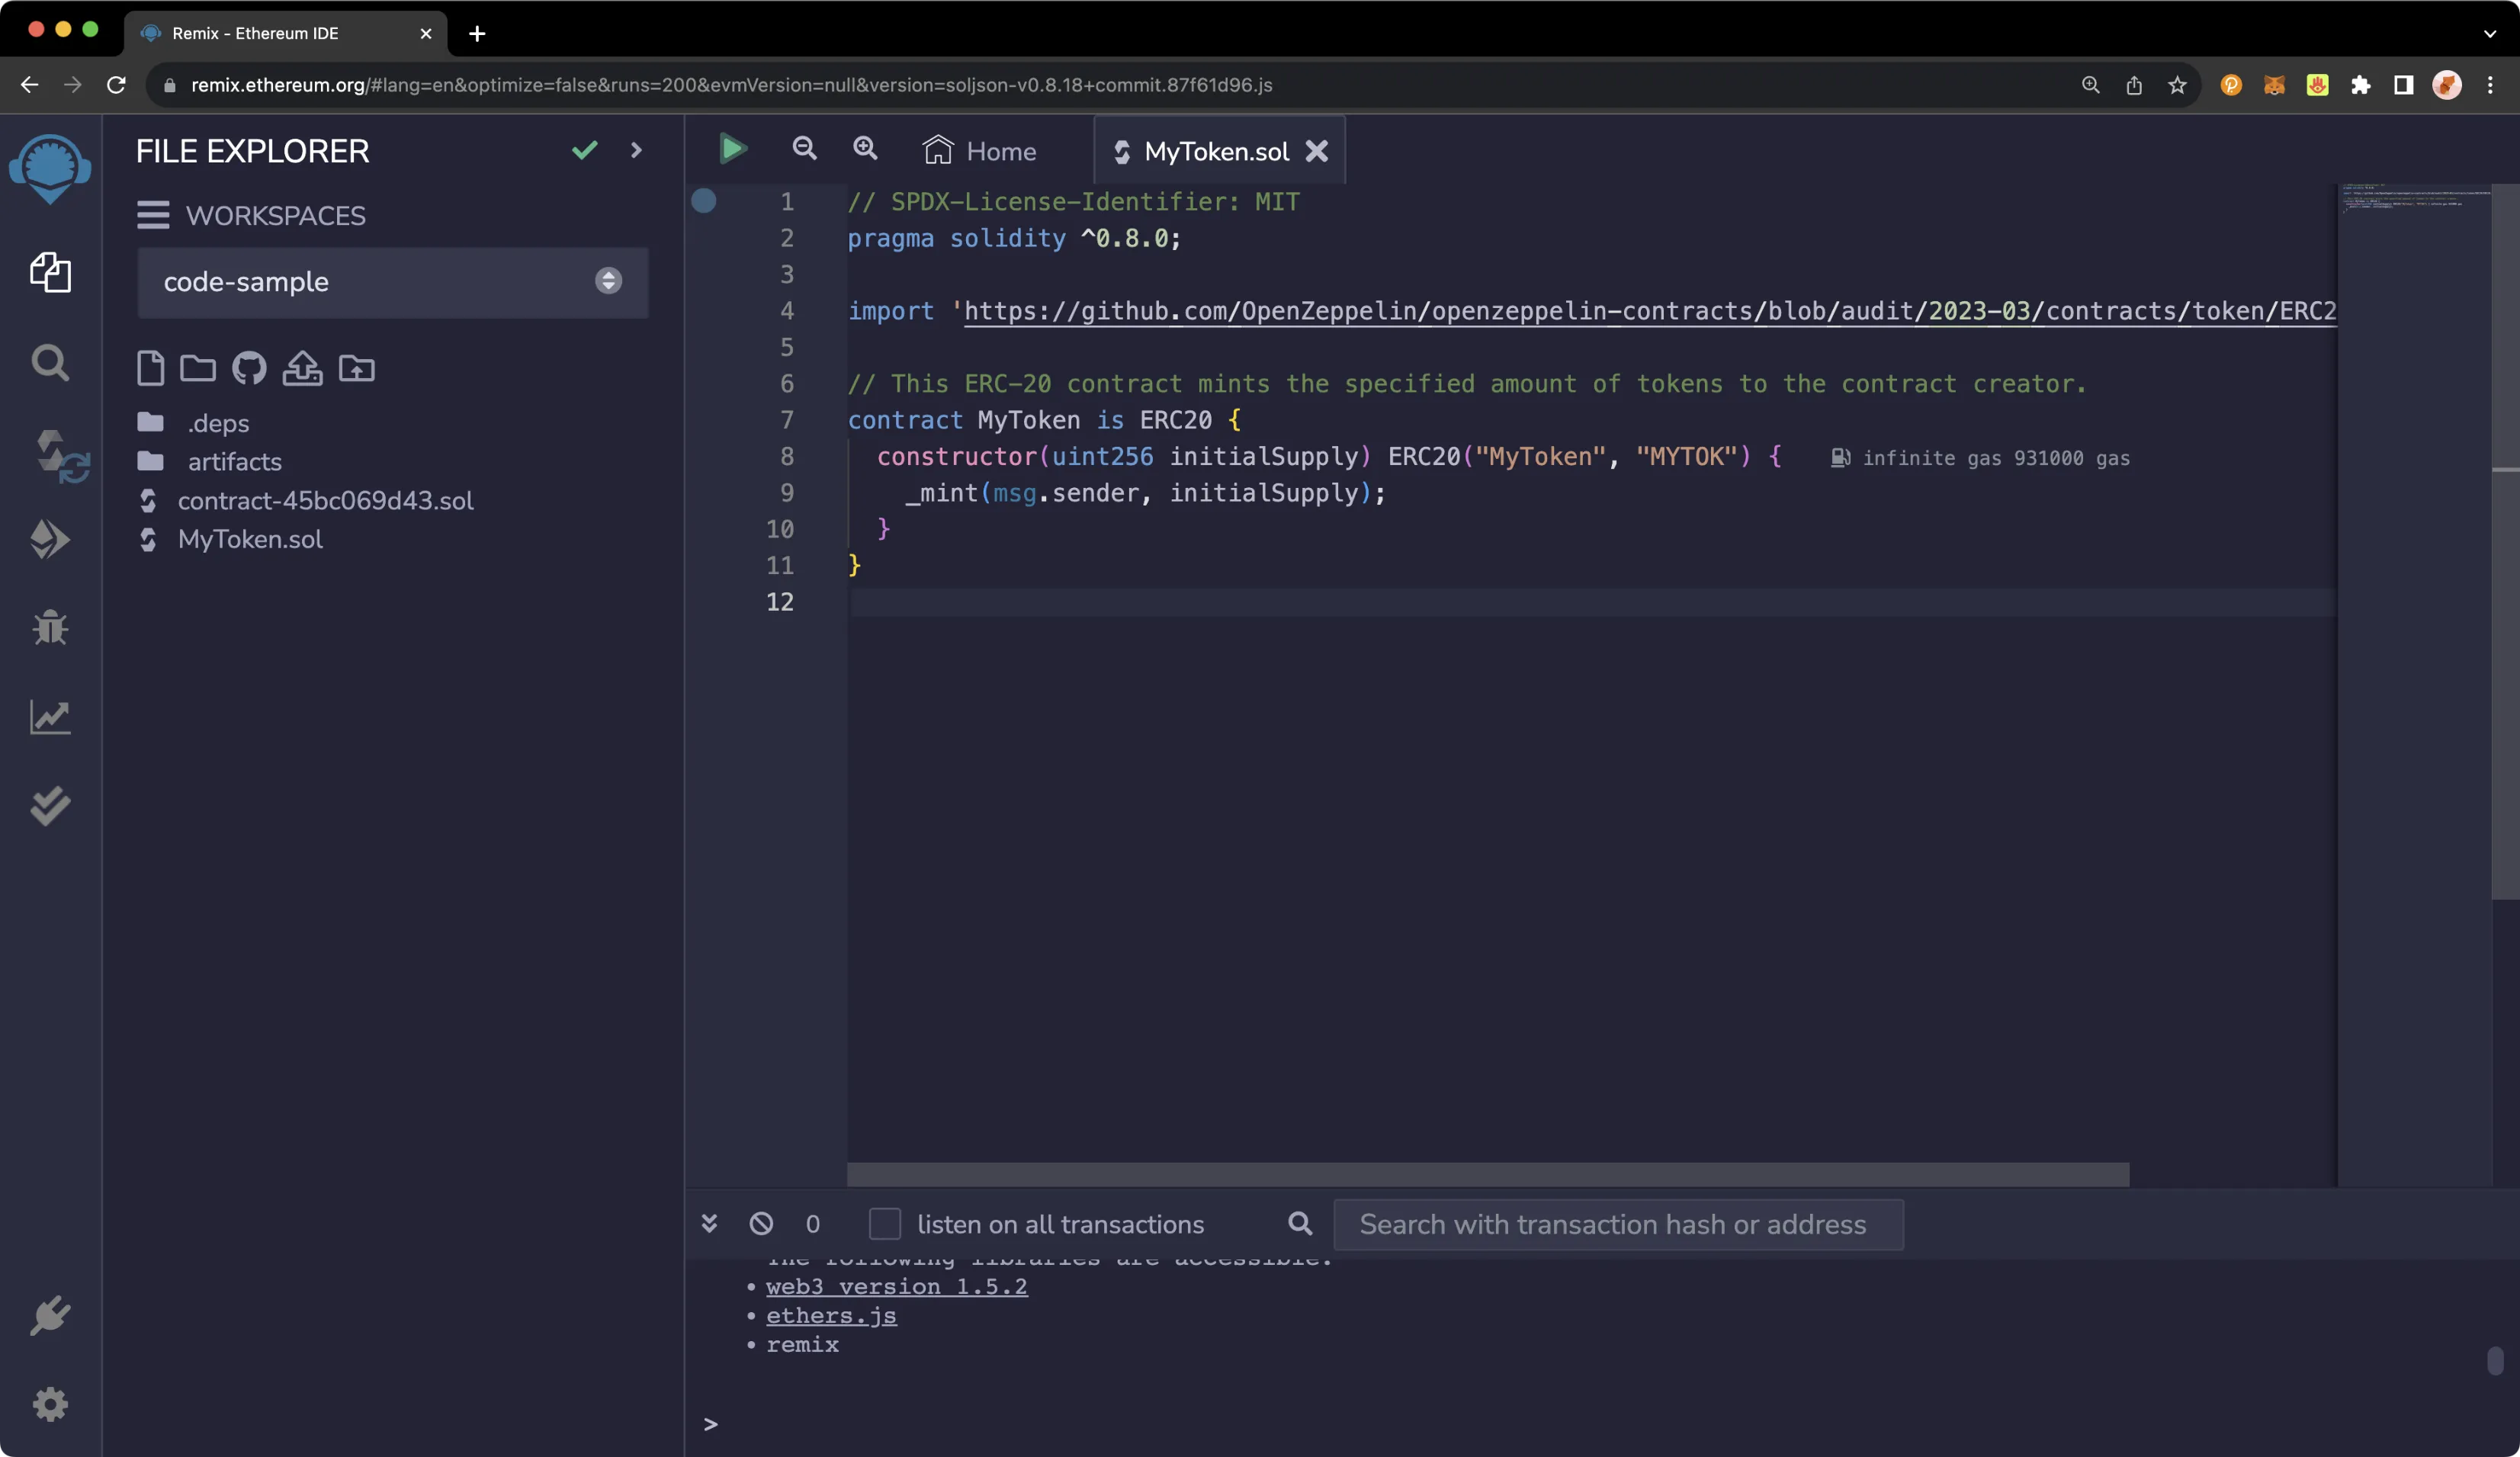Click the terminal vertical scrollbar thumb
Viewport: 2520px width, 1457px height.
[x=2495, y=1360]
